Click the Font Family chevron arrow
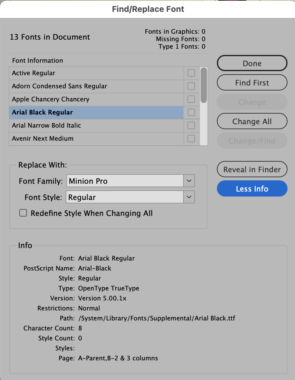Viewport: 295px width, 380px height. pyautogui.click(x=189, y=181)
